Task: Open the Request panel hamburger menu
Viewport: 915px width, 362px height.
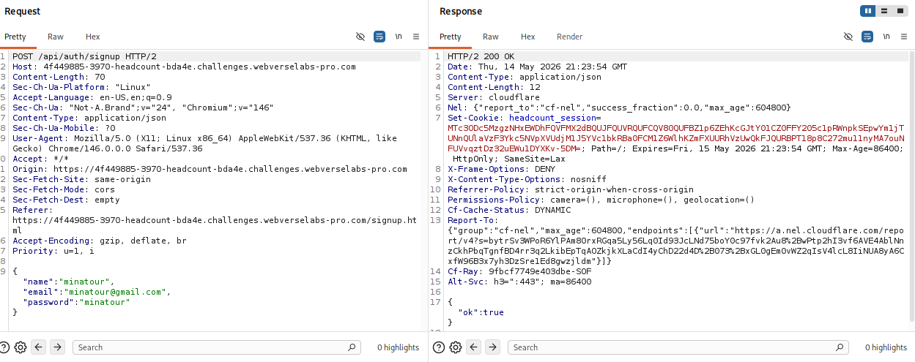Action: (416, 37)
